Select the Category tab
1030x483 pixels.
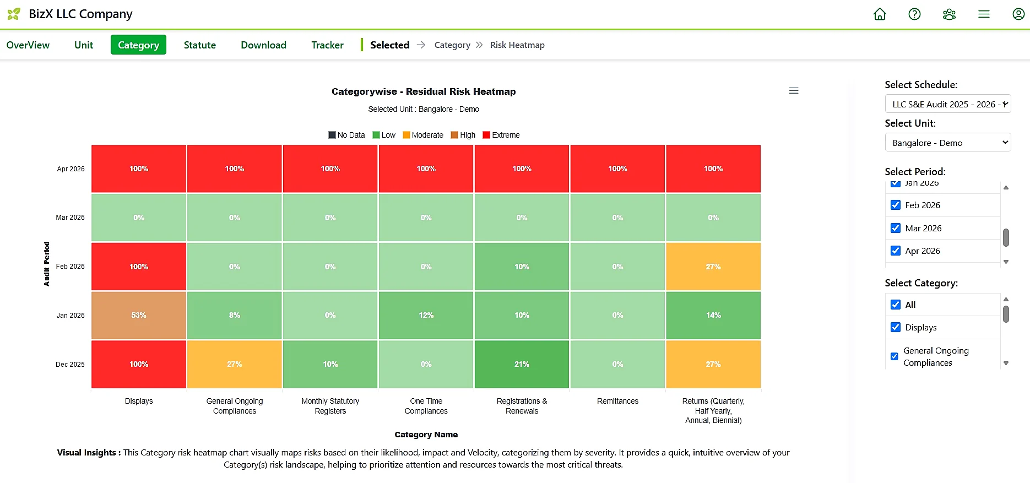pyautogui.click(x=138, y=45)
